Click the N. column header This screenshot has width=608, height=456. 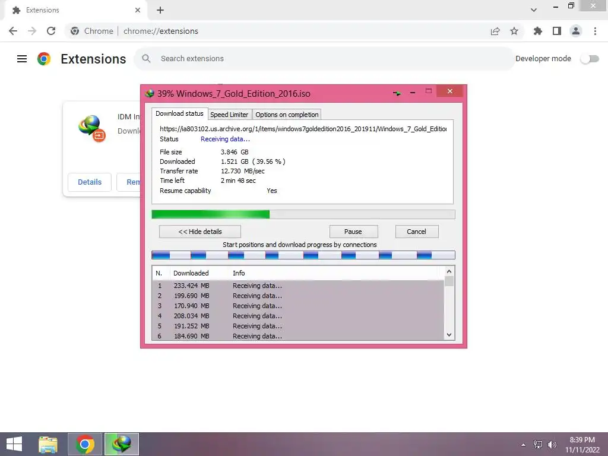tap(159, 273)
